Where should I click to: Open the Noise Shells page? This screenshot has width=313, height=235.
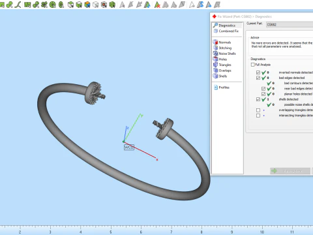(x=227, y=54)
